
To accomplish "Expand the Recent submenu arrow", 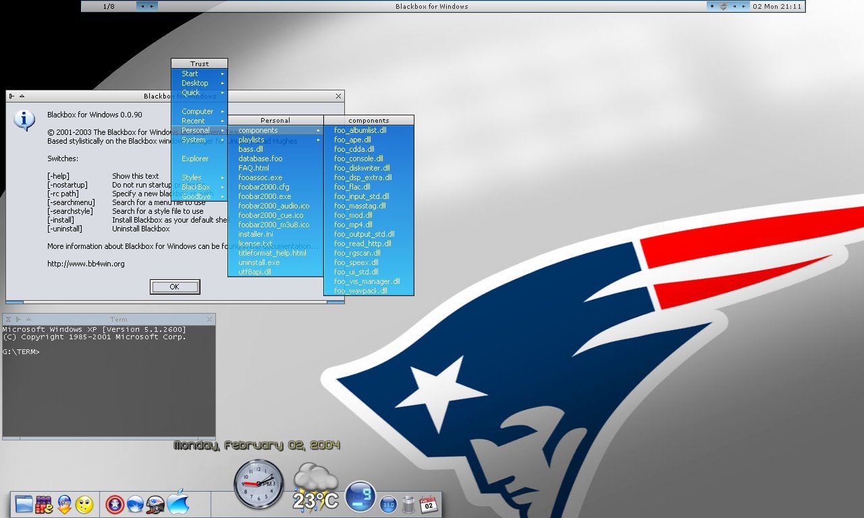I will point(223,121).
